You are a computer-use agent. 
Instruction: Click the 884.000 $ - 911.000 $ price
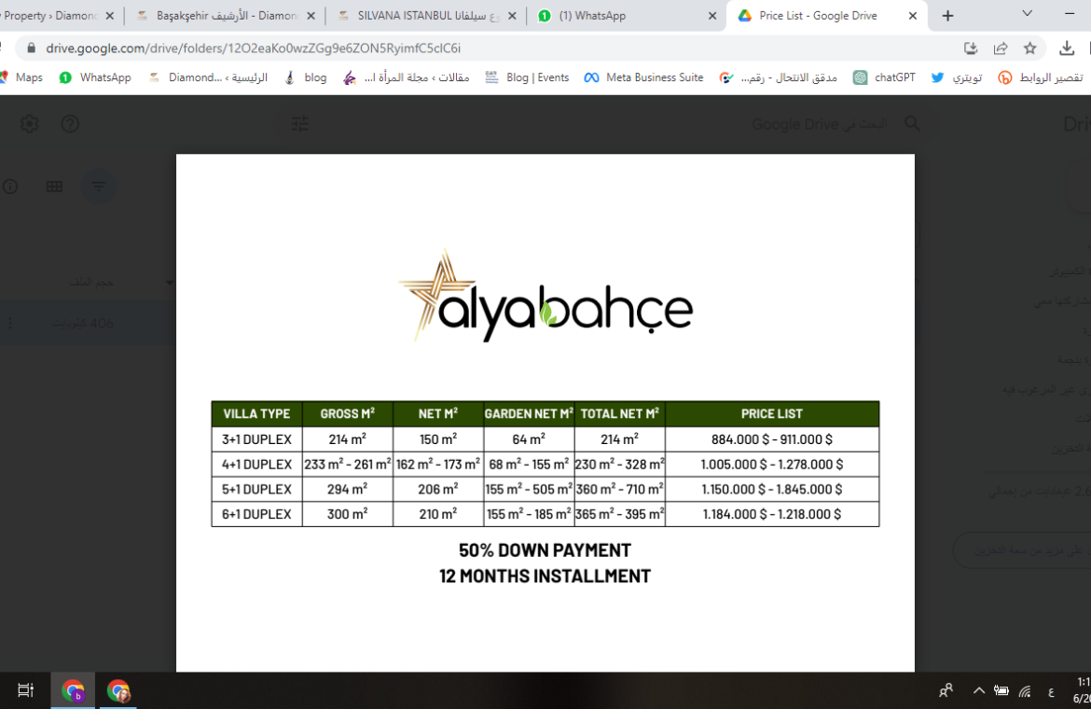(772, 439)
